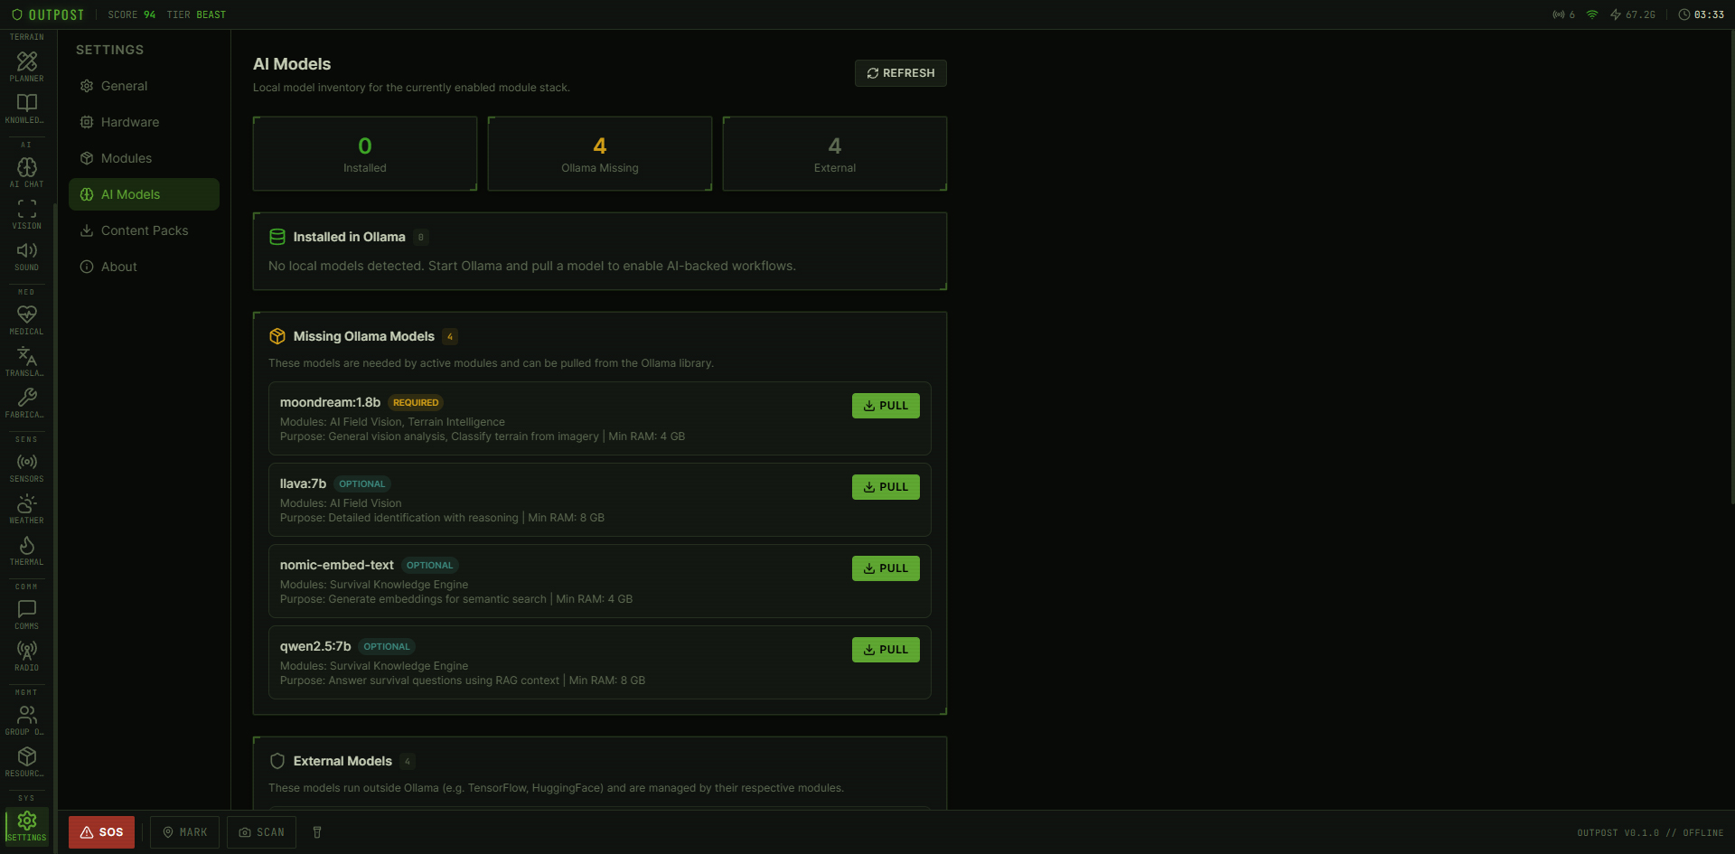Open the Modules settings page
1735x854 pixels.
pos(126,158)
